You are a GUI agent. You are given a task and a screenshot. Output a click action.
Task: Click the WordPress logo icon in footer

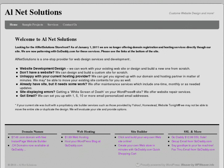(x=137, y=165)
